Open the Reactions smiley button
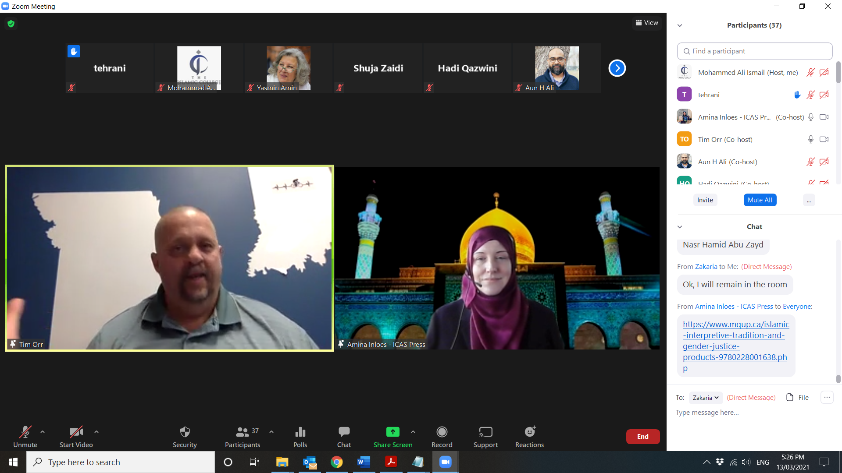 coord(529,437)
